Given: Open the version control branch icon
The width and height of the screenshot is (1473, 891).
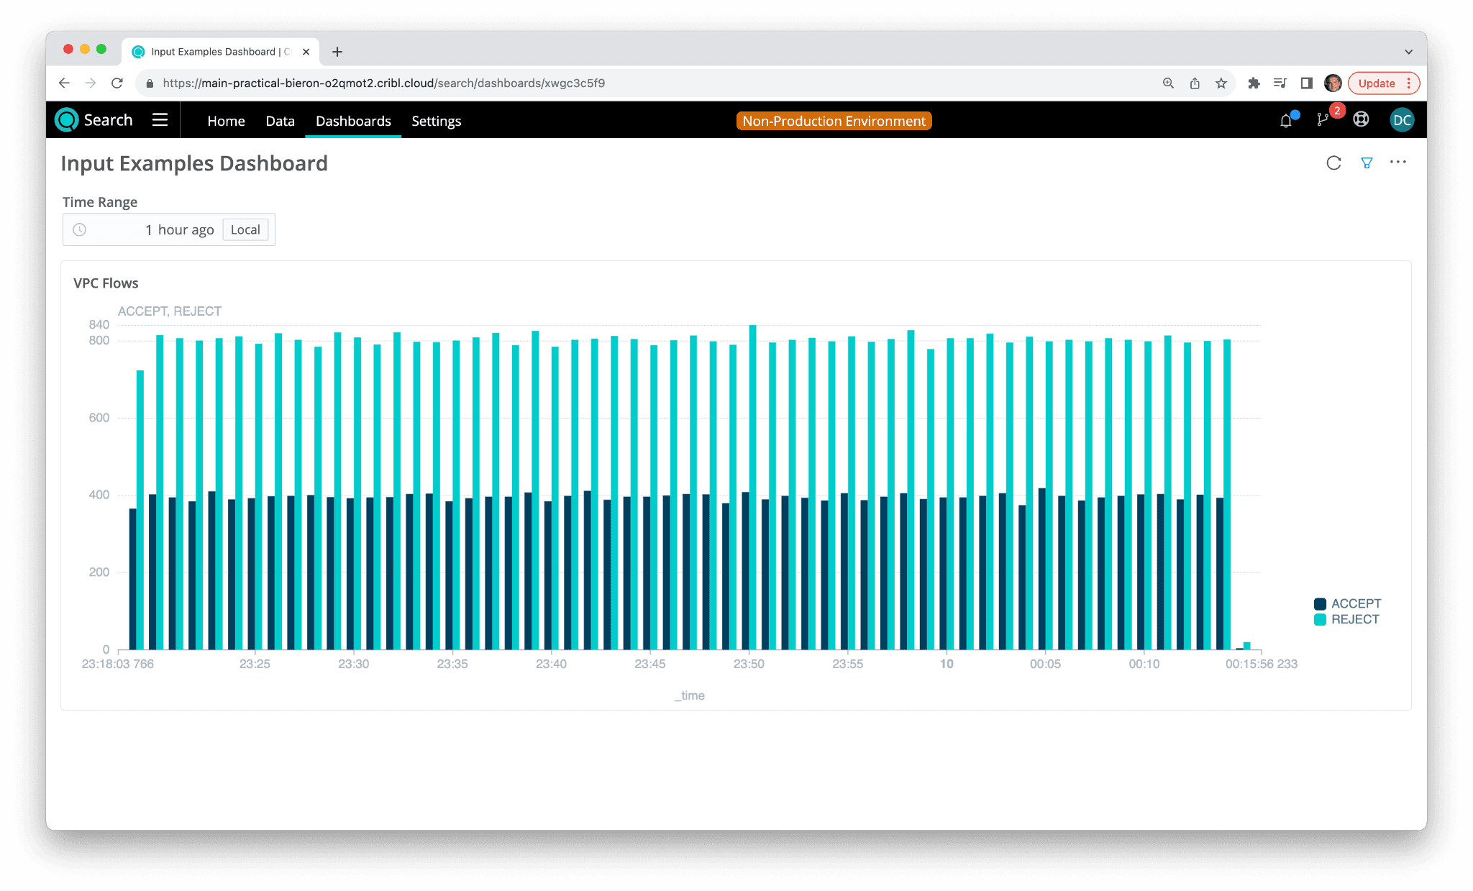Looking at the screenshot, I should click(1323, 120).
